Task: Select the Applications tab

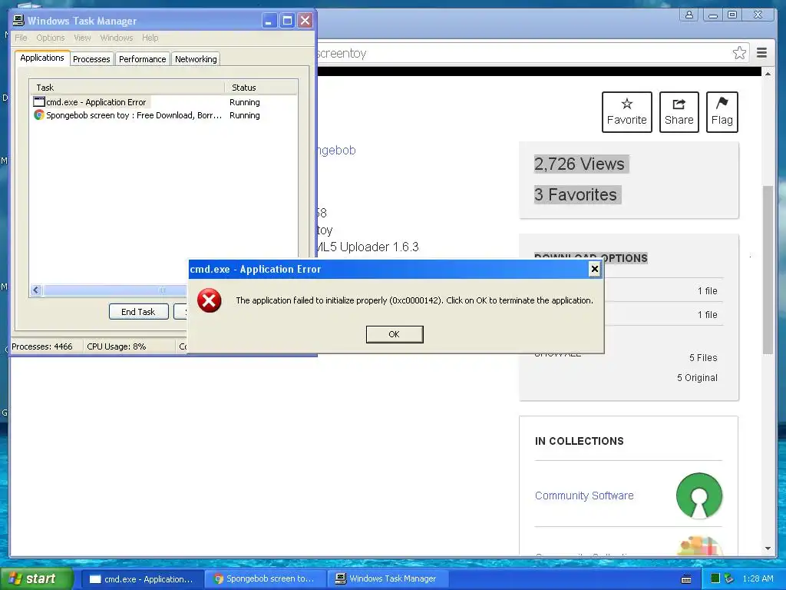Action: pyautogui.click(x=42, y=58)
